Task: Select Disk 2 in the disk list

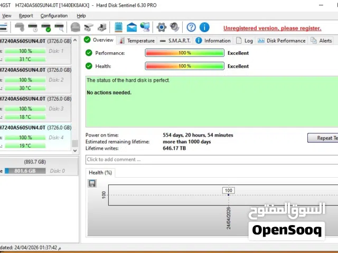Action: (x=35, y=79)
